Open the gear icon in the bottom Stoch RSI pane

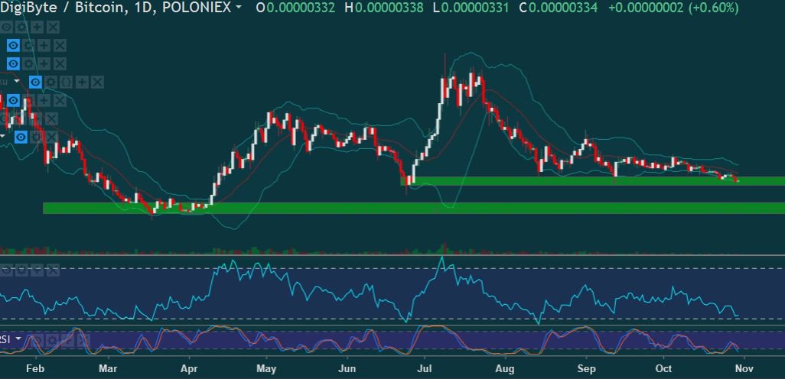[52, 340]
